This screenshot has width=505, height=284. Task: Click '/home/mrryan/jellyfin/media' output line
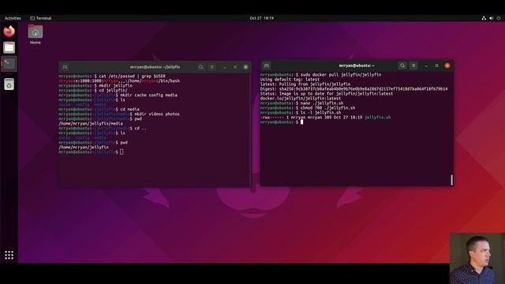[x=91, y=124]
